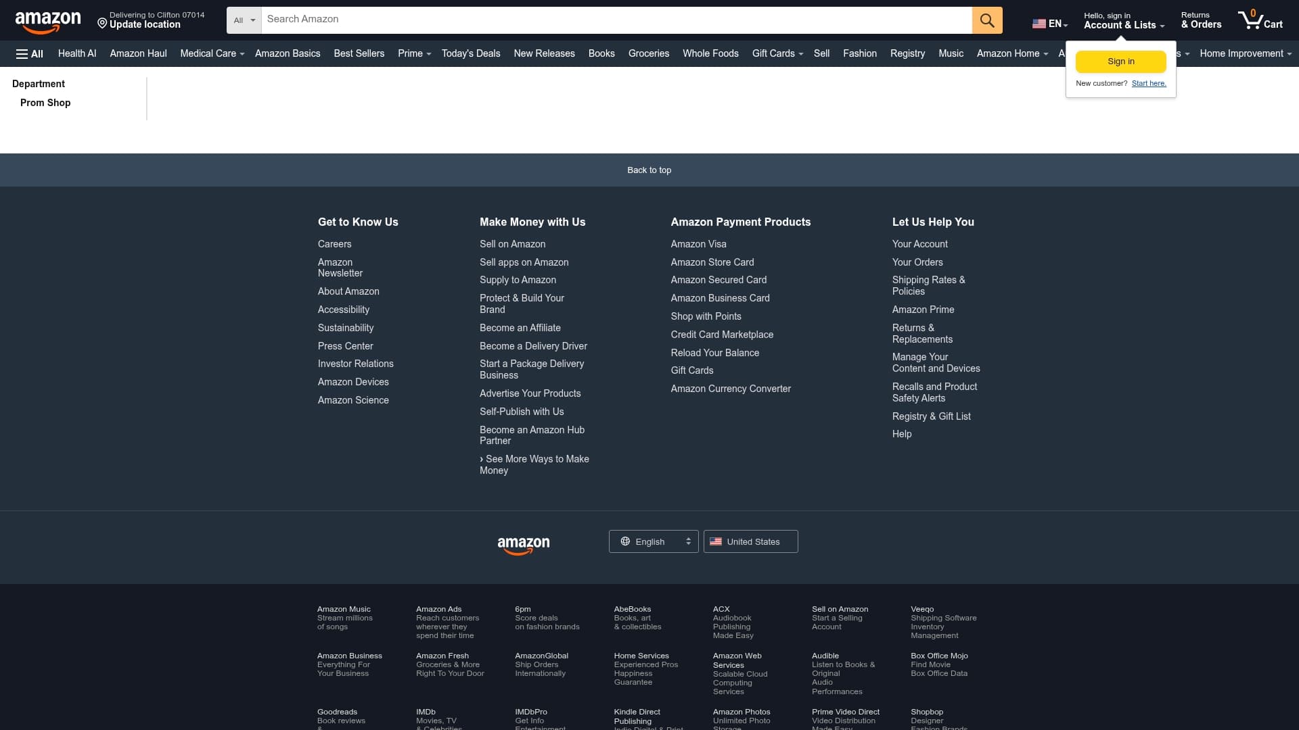1299x730 pixels.
Task: Open Your Account footer link
Action: (919, 244)
